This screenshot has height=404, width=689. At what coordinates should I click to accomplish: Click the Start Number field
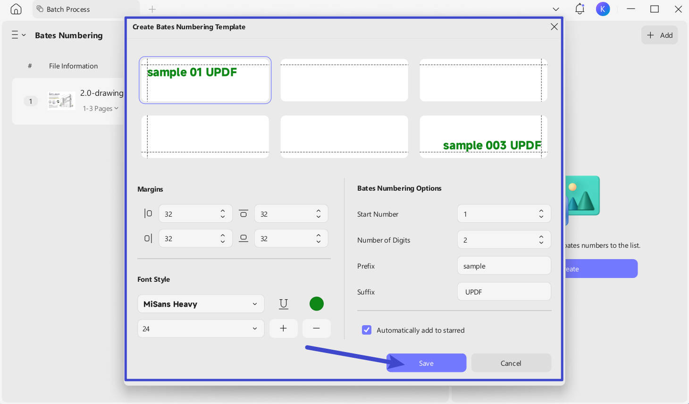click(504, 214)
